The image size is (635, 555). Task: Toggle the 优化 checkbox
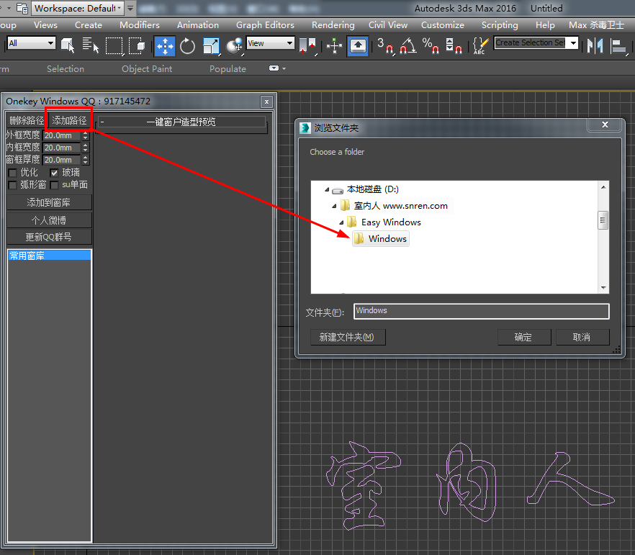pyautogui.click(x=12, y=173)
